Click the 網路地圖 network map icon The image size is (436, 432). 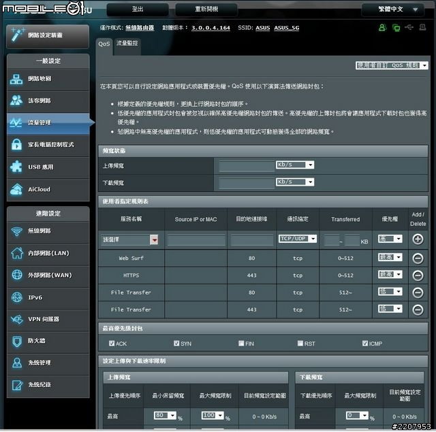pos(17,79)
